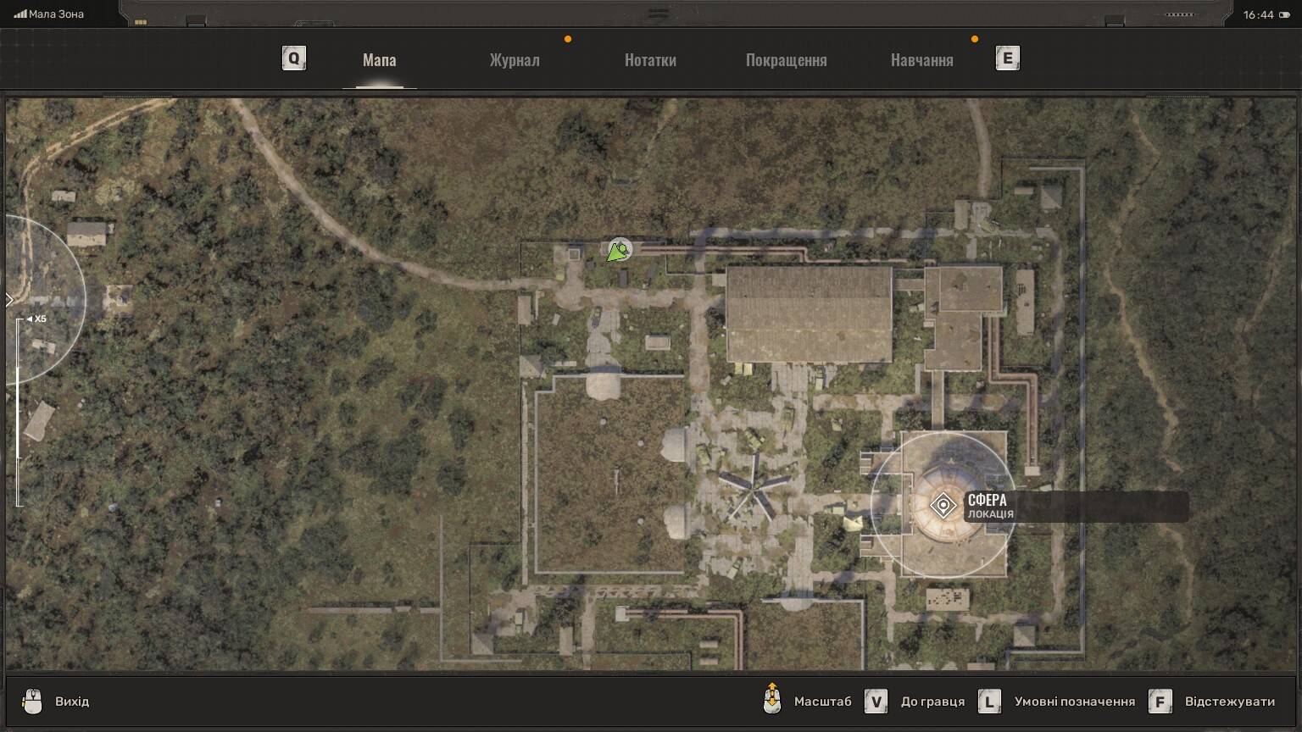Click the L key icon

point(989,701)
